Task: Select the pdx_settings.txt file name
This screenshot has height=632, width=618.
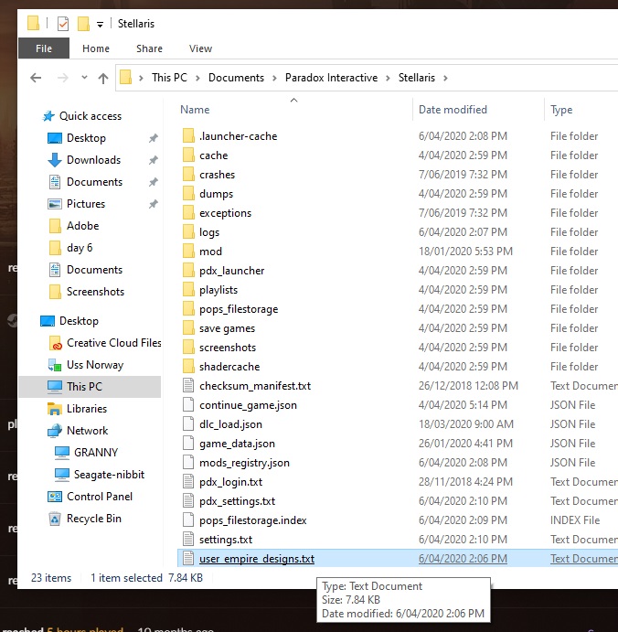Action: (x=237, y=501)
